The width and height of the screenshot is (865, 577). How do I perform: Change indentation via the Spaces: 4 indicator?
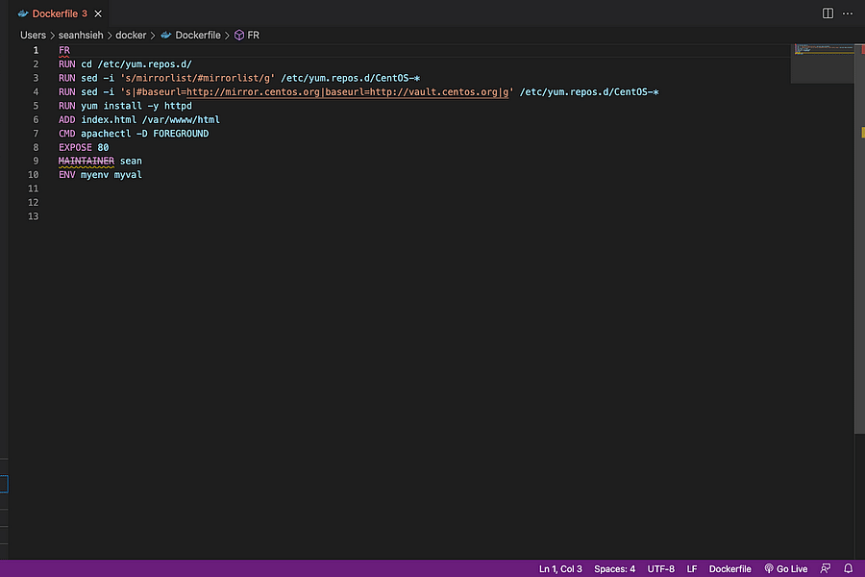pos(614,568)
